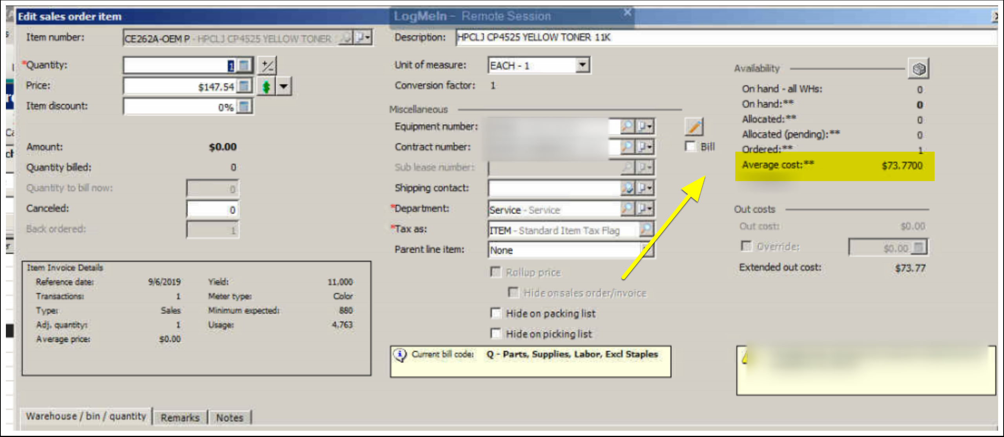Click into the Quantity input field
The width and height of the screenshot is (1004, 437).
(x=181, y=65)
